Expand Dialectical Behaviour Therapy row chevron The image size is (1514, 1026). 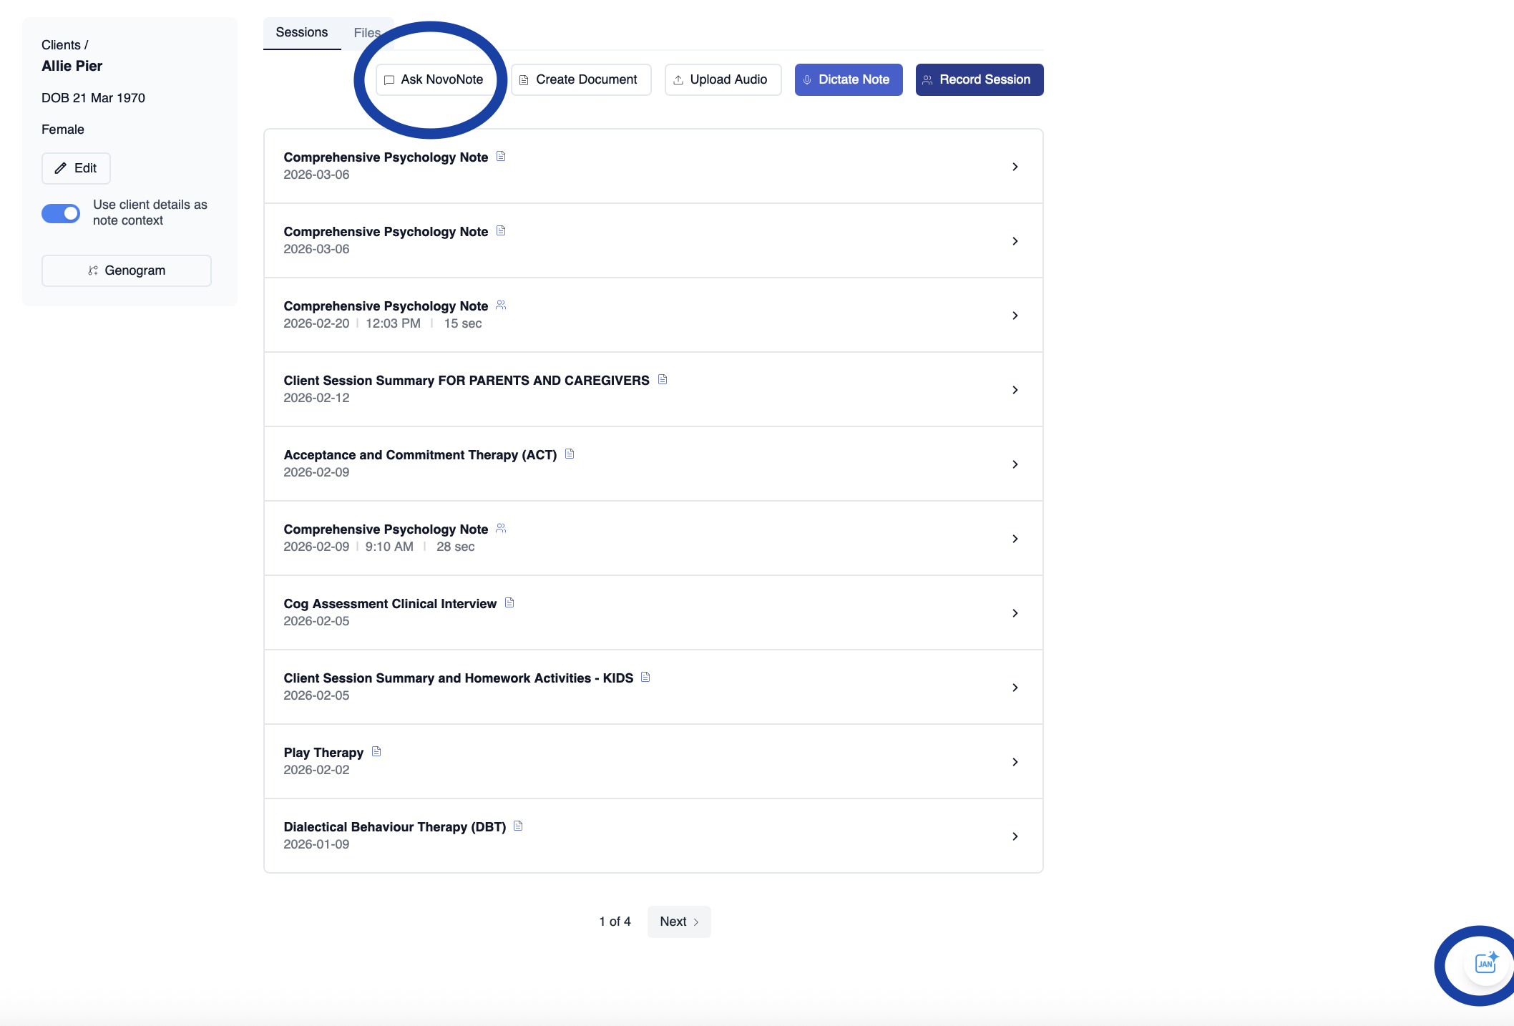tap(1015, 836)
